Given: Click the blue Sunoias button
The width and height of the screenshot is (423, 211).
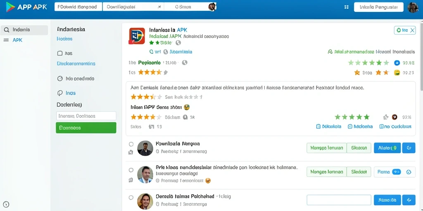Looking at the screenshot, I should pos(387,200).
